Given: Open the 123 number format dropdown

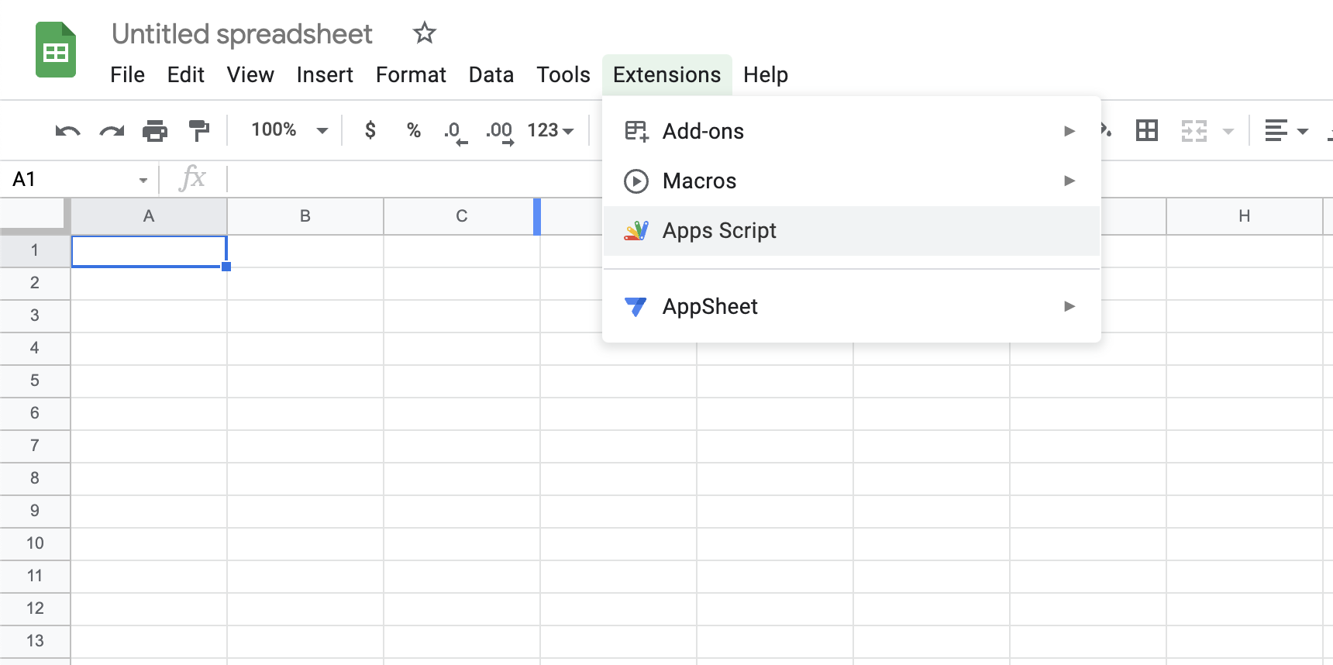Looking at the screenshot, I should coord(550,130).
